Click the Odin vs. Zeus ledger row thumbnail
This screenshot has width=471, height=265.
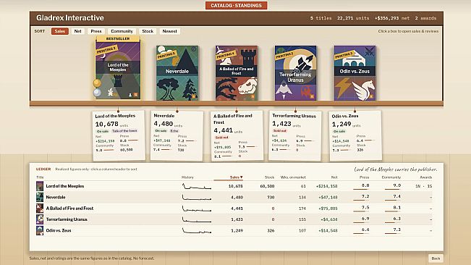click(x=40, y=230)
